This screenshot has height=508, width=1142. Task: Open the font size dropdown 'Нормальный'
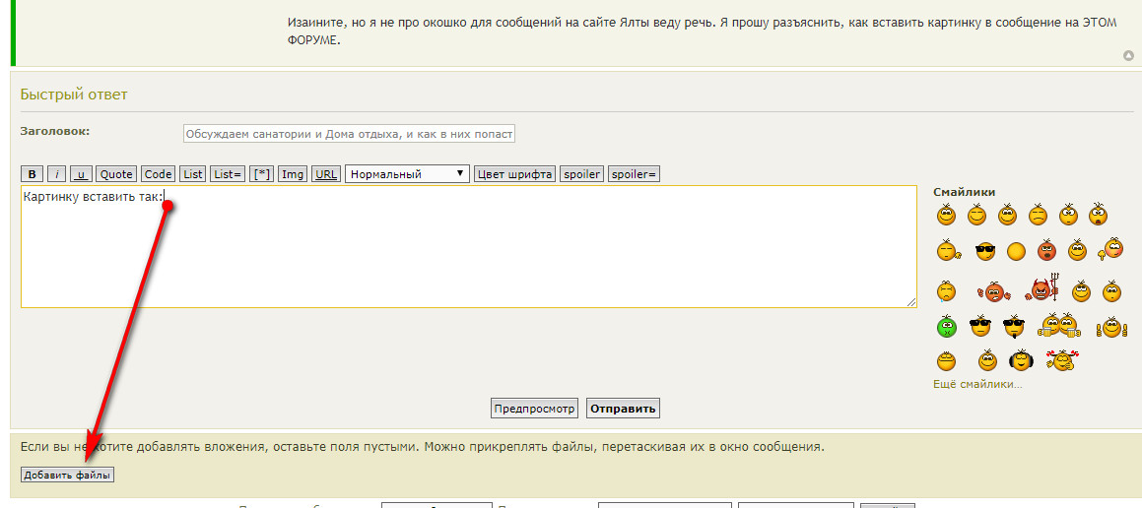407,174
